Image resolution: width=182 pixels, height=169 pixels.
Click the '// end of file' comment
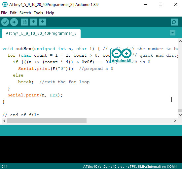point(21,115)
